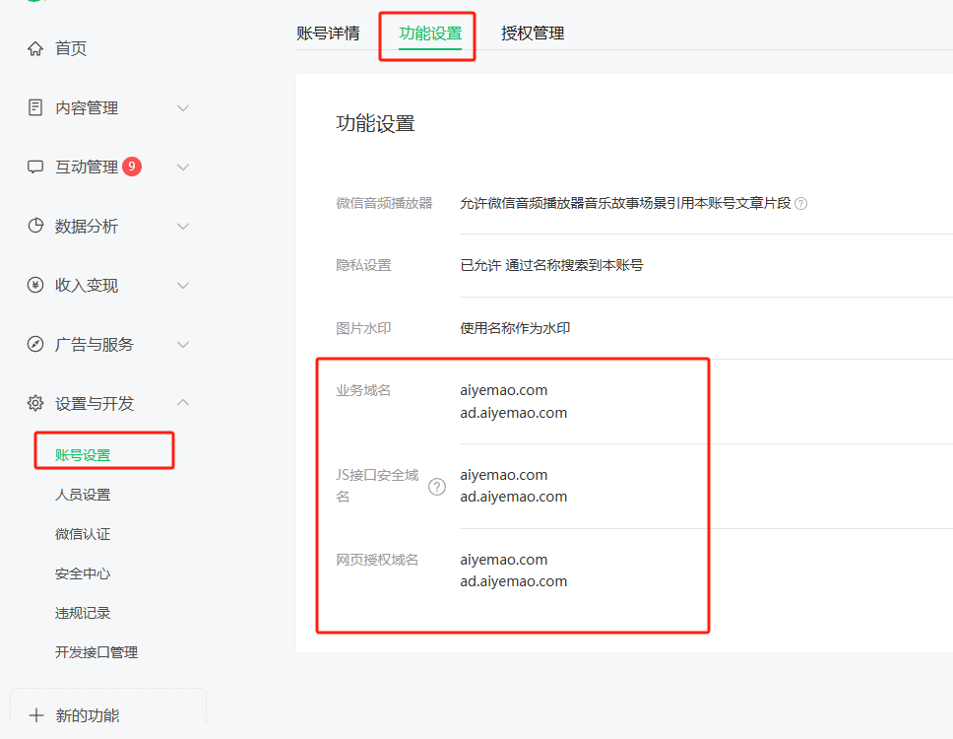This screenshot has width=953, height=739.
Task: Go to 安全中心 in the sidebar
Action: tap(83, 573)
